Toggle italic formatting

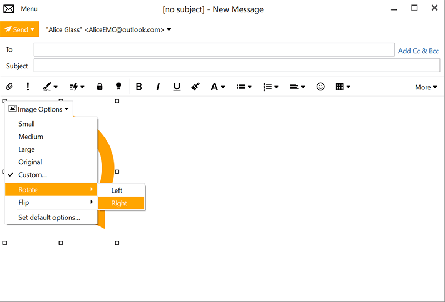click(x=158, y=87)
